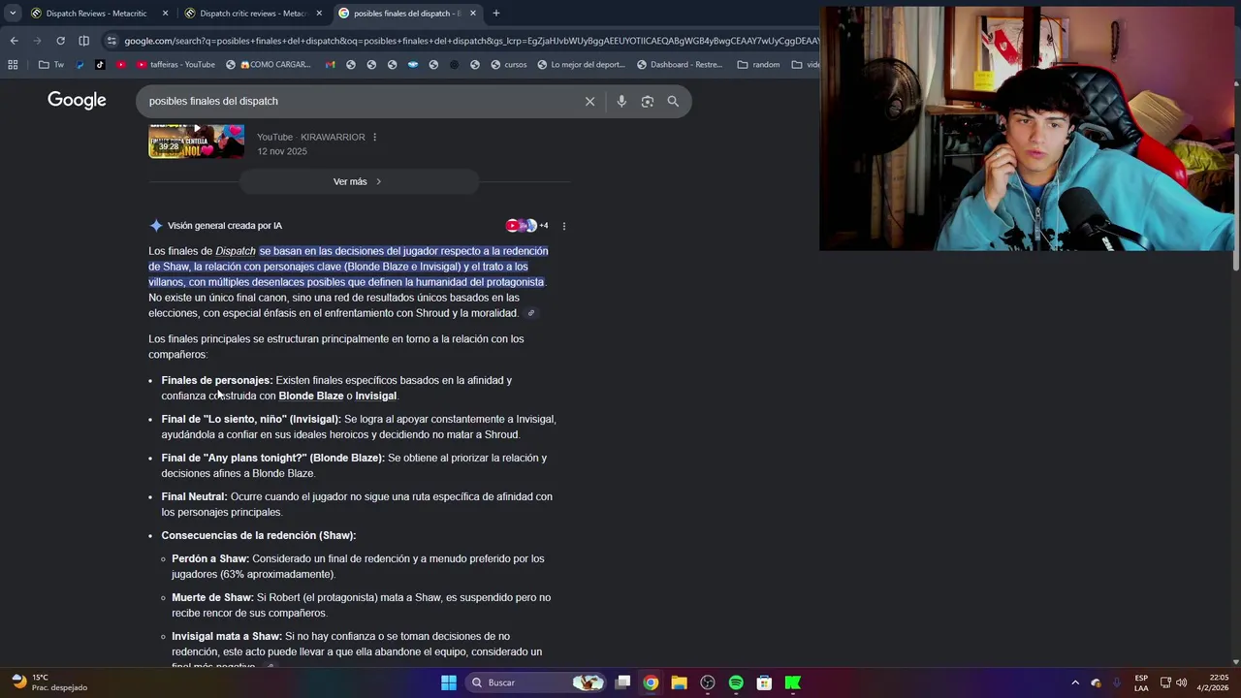Open the three-dot menu of AI overview
Viewport: 1241px width, 698px height.
(563, 226)
